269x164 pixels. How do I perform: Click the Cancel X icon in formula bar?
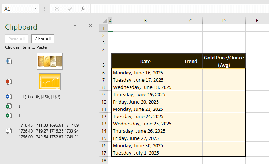(57, 9)
